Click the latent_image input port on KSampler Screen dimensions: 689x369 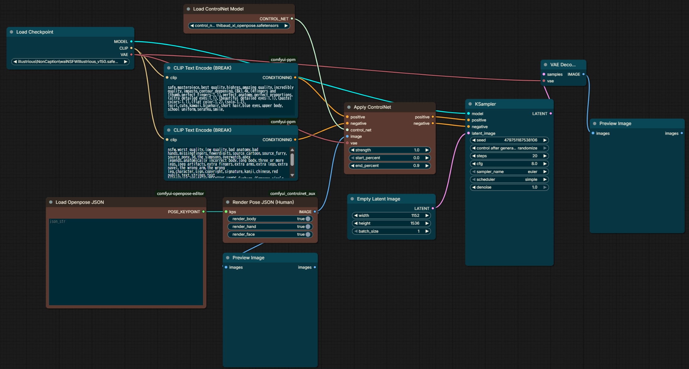coord(468,133)
